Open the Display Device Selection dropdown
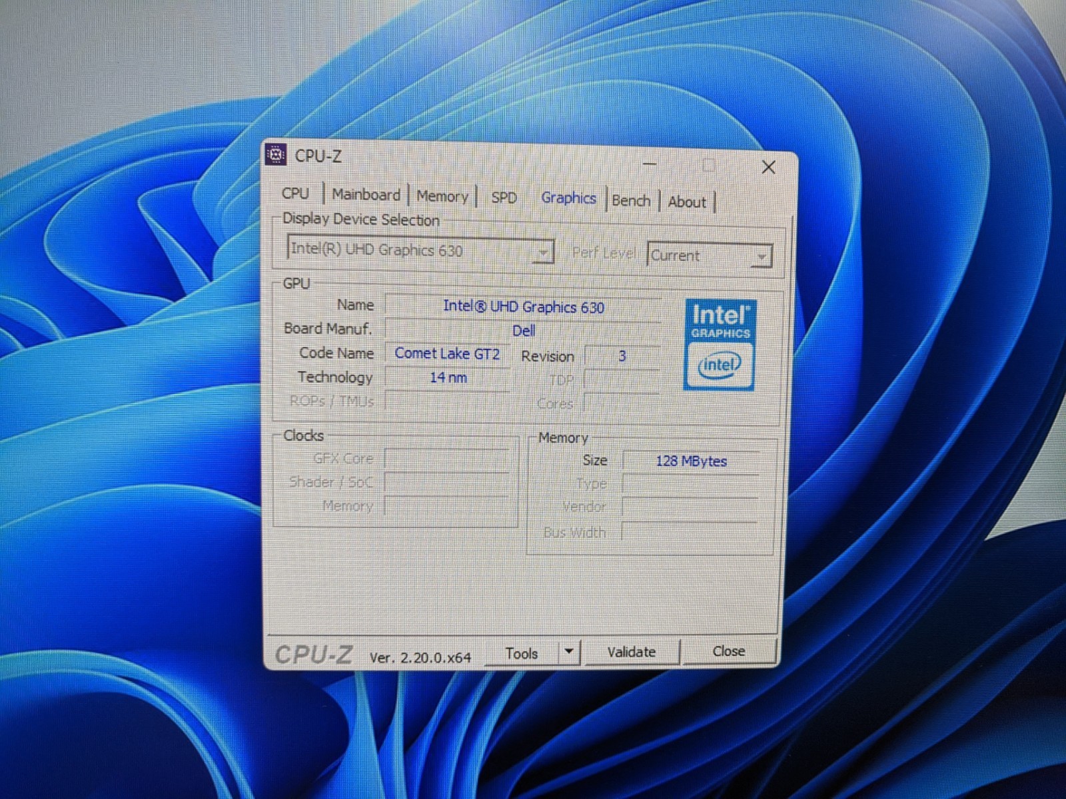1066x799 pixels. (420, 250)
